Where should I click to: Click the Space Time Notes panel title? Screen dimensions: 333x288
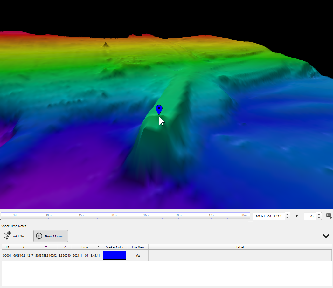[14, 226]
